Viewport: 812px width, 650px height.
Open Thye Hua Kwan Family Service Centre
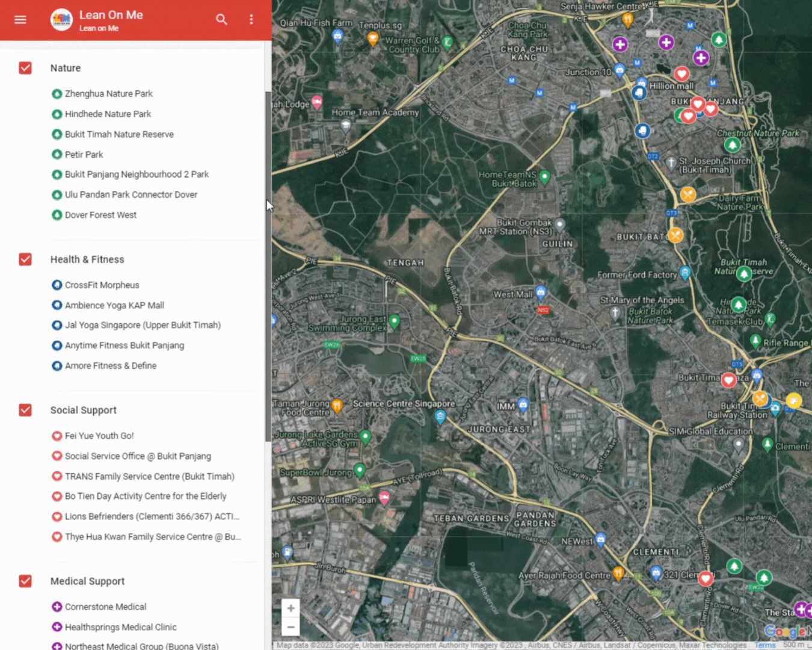153,537
